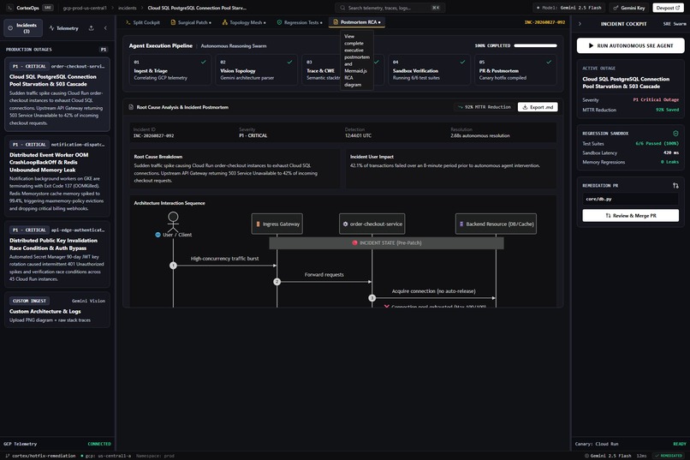Click the checkmark on Sandbox Verification step

point(462,62)
